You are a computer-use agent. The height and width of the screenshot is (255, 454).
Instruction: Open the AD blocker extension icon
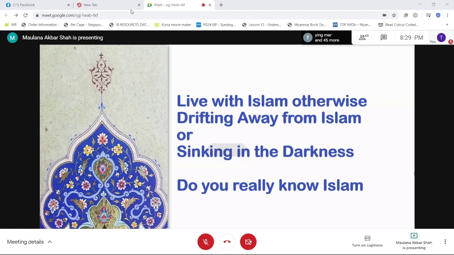415,15
